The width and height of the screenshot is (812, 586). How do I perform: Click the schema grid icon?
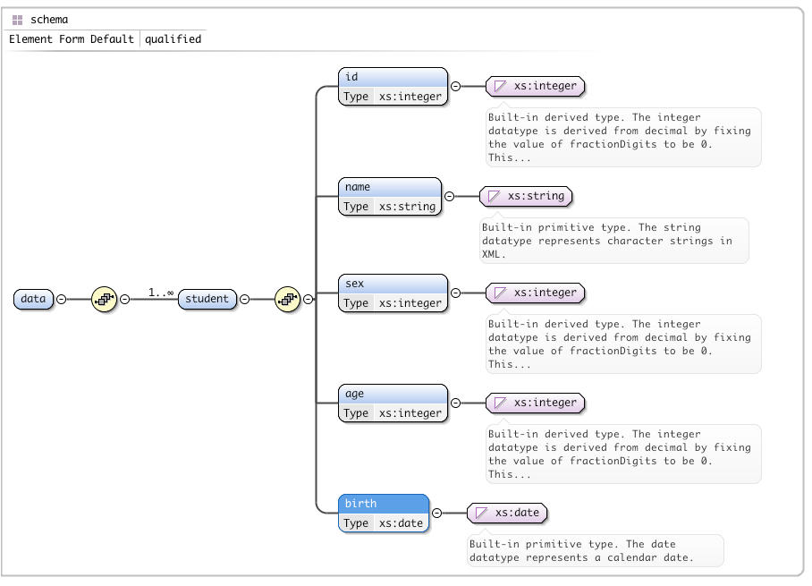(x=18, y=21)
